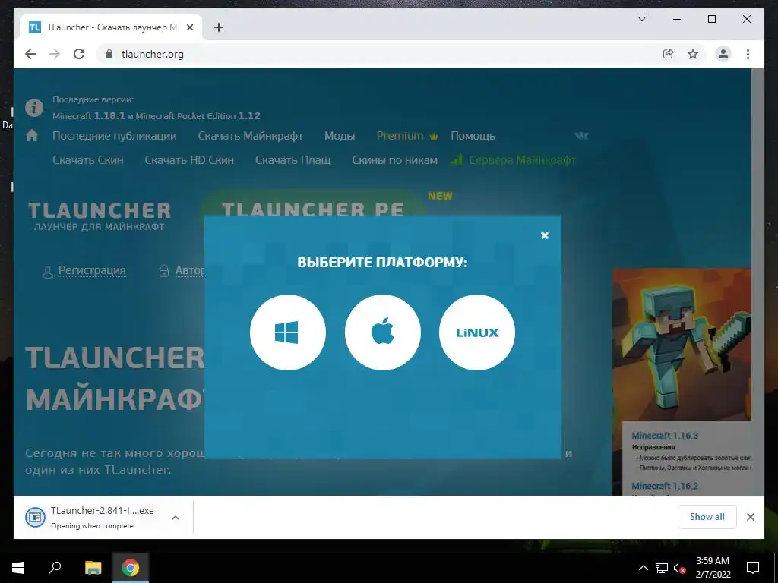Viewport: 778px width, 583px height.
Task: Open Помощь menu item
Action: pyautogui.click(x=473, y=136)
